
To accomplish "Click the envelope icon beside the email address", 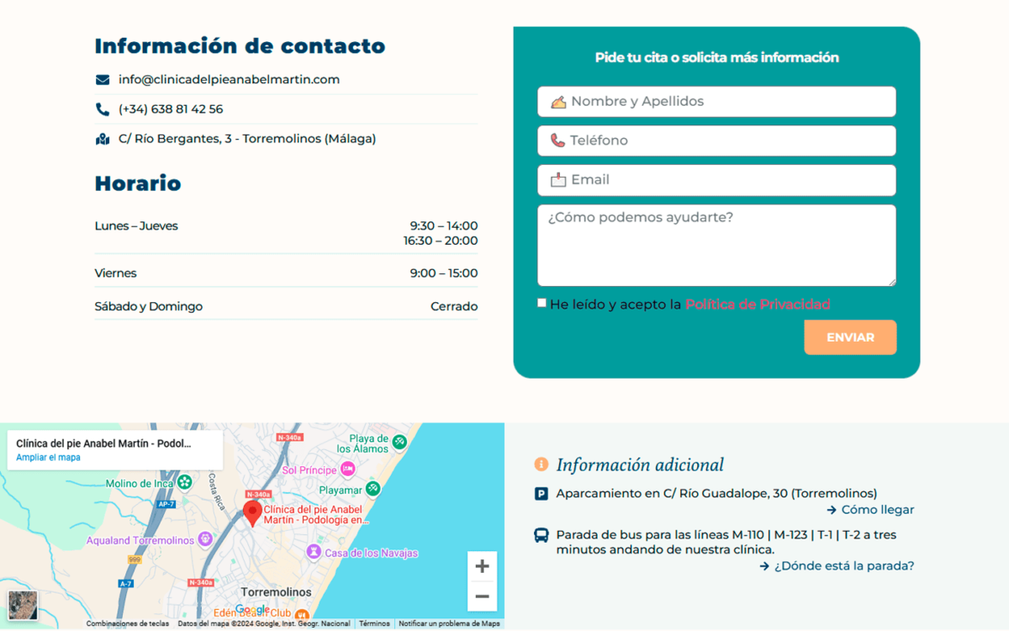I will [x=103, y=79].
